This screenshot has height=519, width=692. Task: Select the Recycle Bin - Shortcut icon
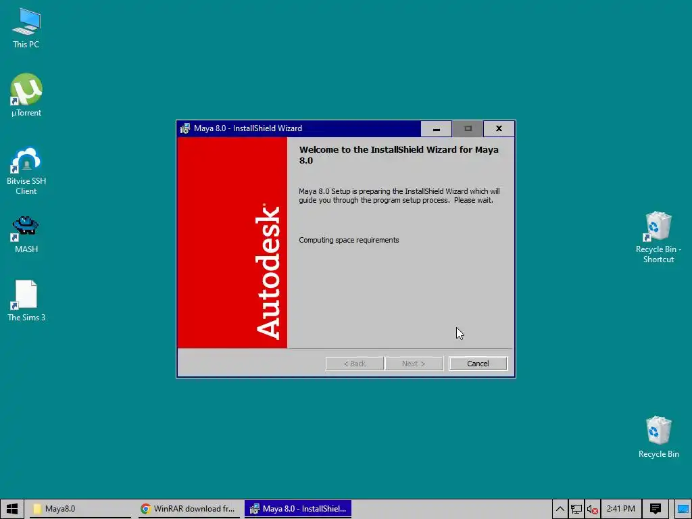[658, 237]
